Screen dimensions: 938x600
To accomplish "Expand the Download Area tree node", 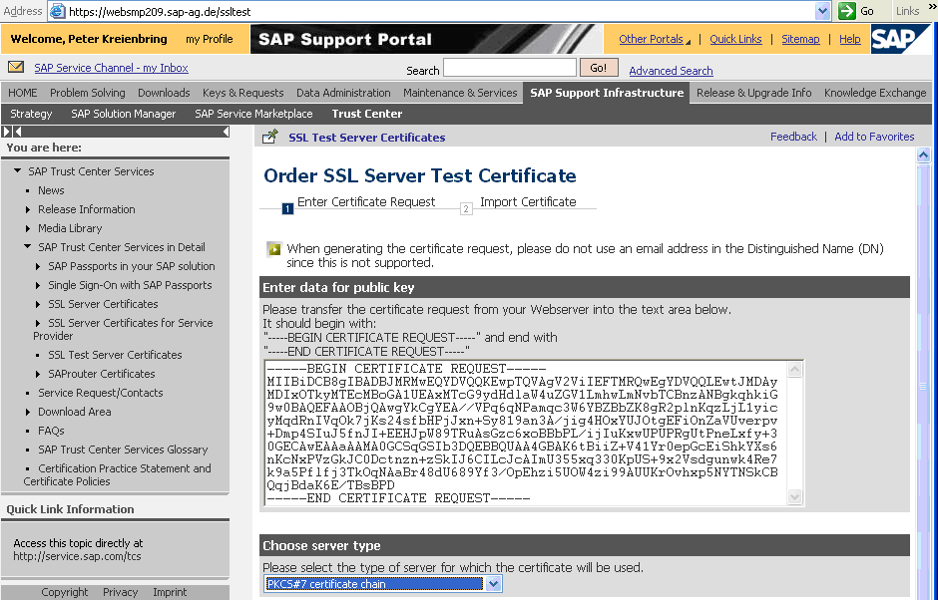I will 28,412.
